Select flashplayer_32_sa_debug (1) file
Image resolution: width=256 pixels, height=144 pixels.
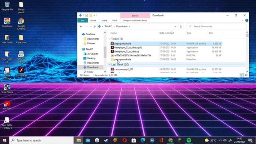click(x=166, y=48)
